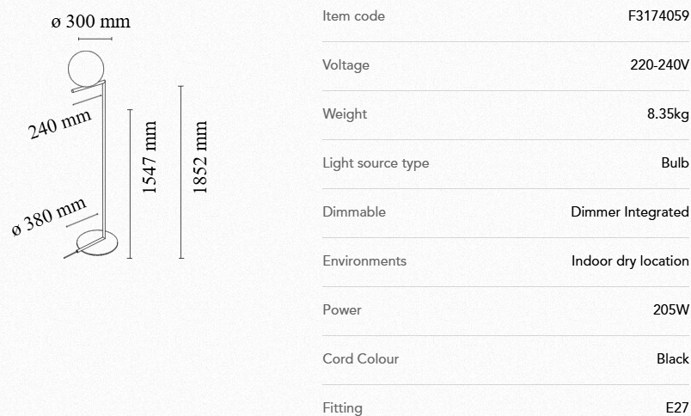Screen dimensions: 691x416
Task: Click the round lamp base in the drawing
Action: pos(101,241)
